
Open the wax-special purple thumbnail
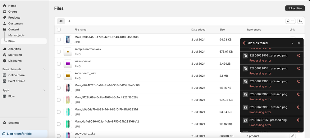68,64
